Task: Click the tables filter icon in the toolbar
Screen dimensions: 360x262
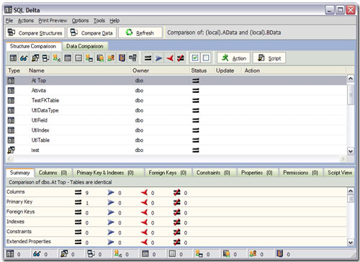Action: 13,58
